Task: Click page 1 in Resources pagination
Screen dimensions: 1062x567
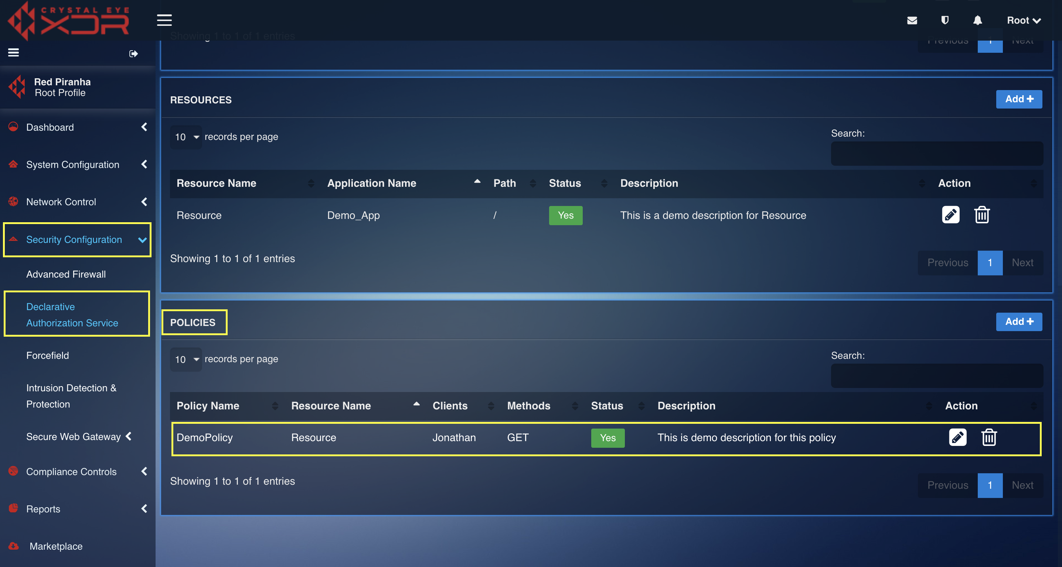Action: coord(990,263)
